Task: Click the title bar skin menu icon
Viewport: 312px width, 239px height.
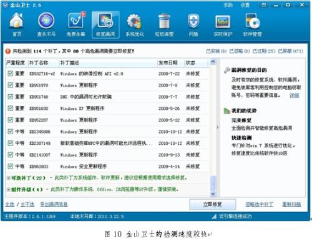Action: coord(264,5)
